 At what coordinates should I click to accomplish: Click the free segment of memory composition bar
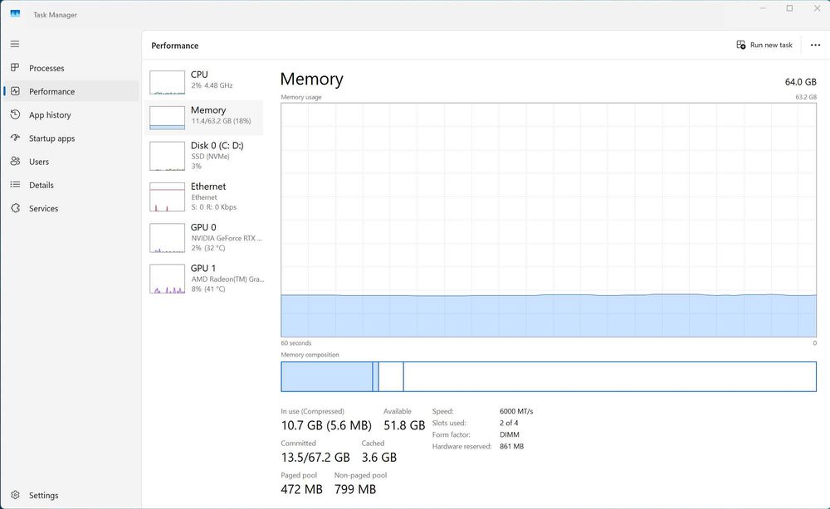click(x=610, y=377)
